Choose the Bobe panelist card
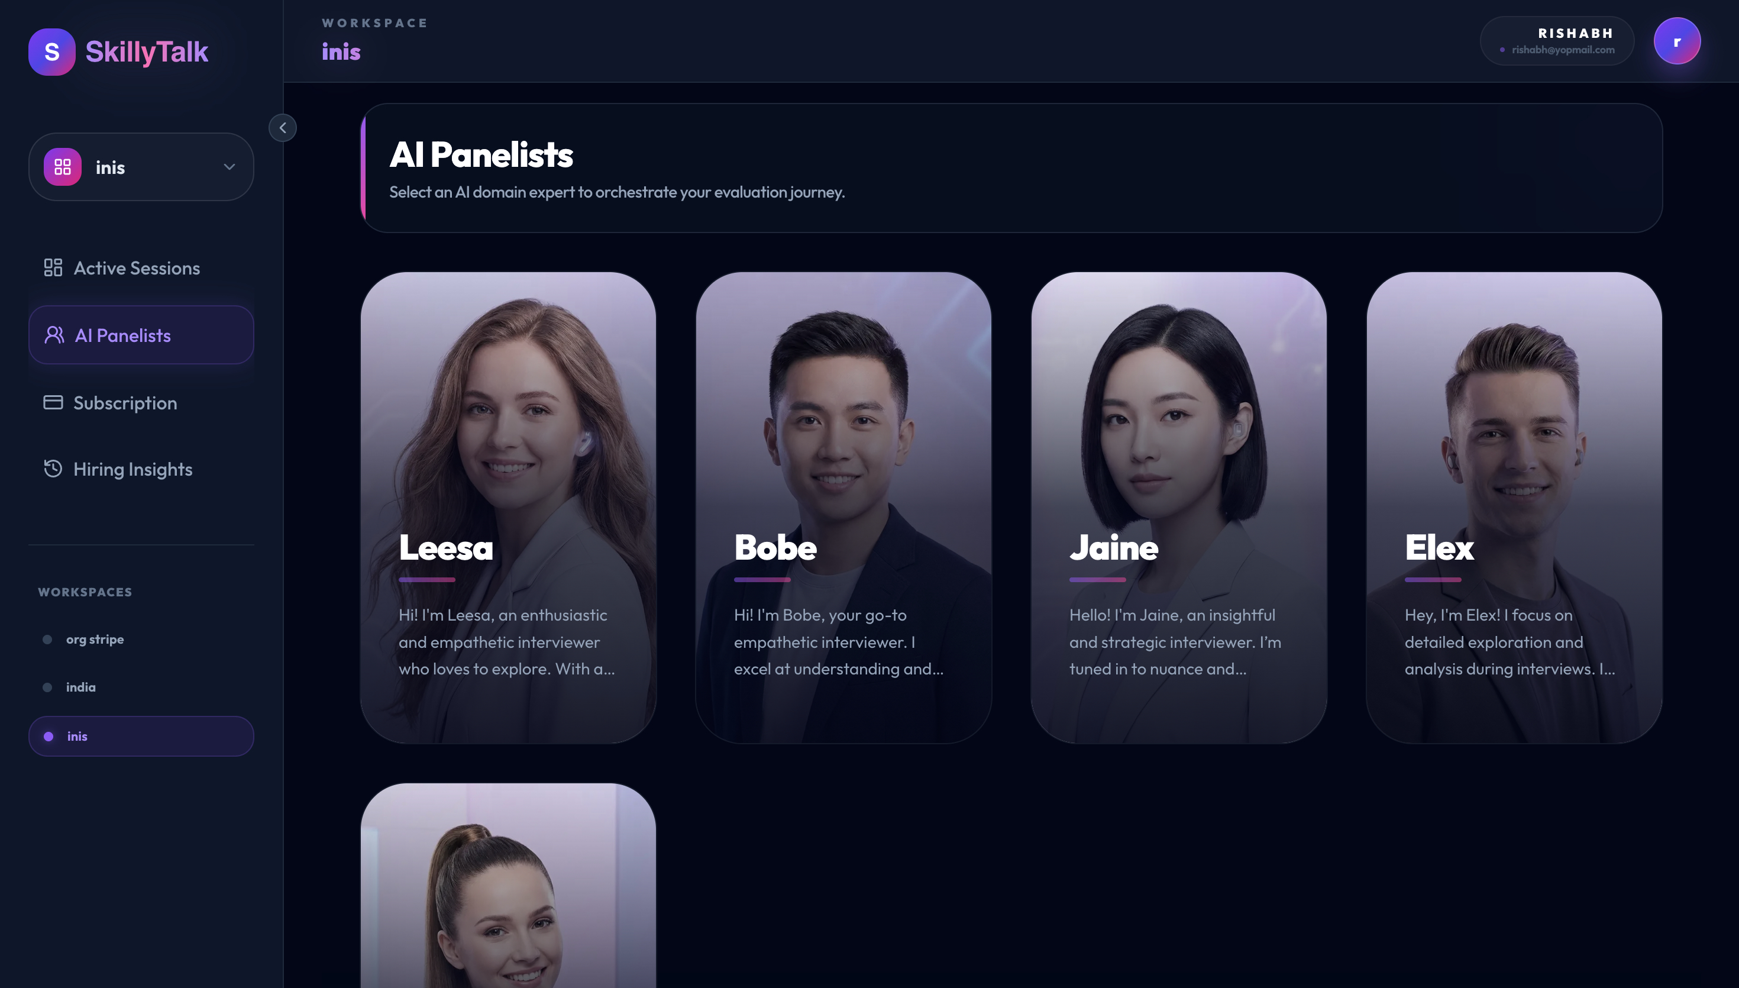This screenshot has height=988, width=1739. 843,508
